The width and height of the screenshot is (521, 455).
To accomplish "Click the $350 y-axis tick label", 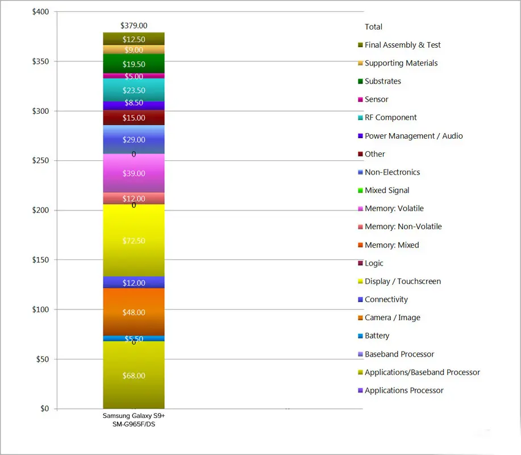I will pyautogui.click(x=40, y=61).
